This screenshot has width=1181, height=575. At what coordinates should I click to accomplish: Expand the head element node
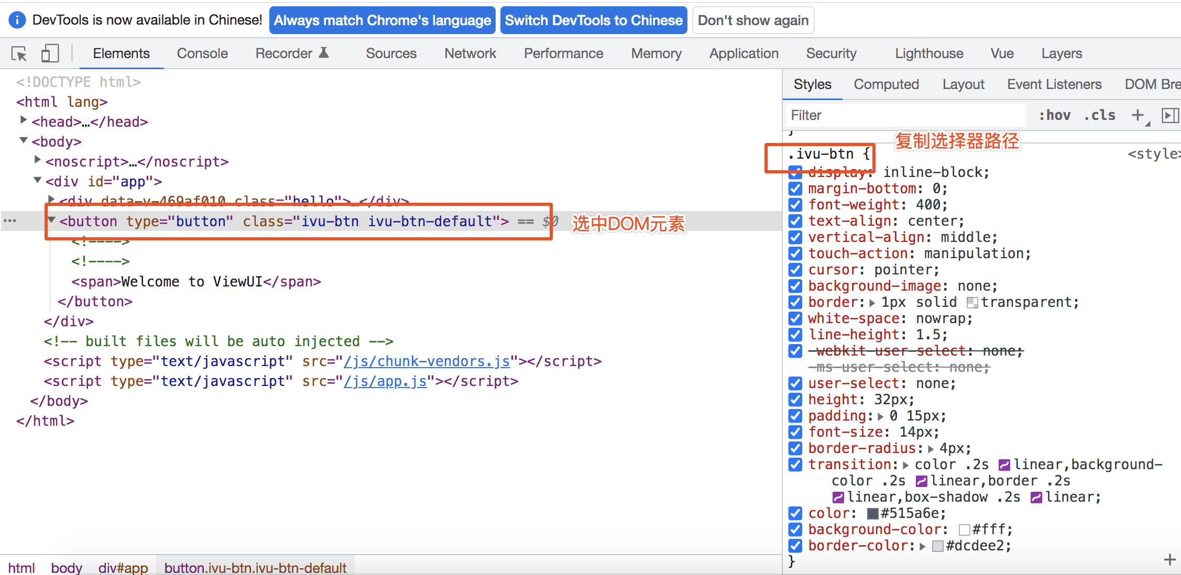pyautogui.click(x=24, y=120)
